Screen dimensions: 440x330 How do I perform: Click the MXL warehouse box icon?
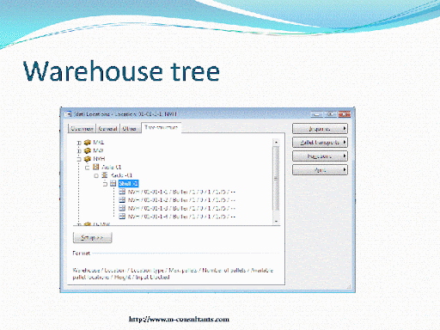88,142
